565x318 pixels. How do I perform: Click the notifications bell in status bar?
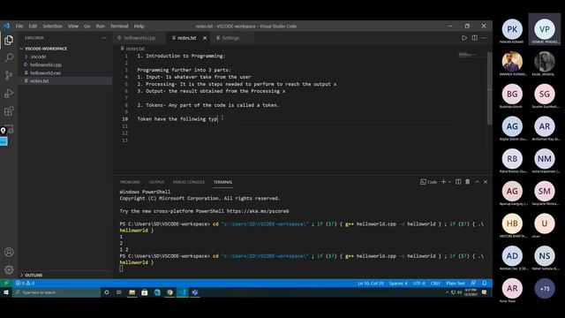click(x=485, y=283)
